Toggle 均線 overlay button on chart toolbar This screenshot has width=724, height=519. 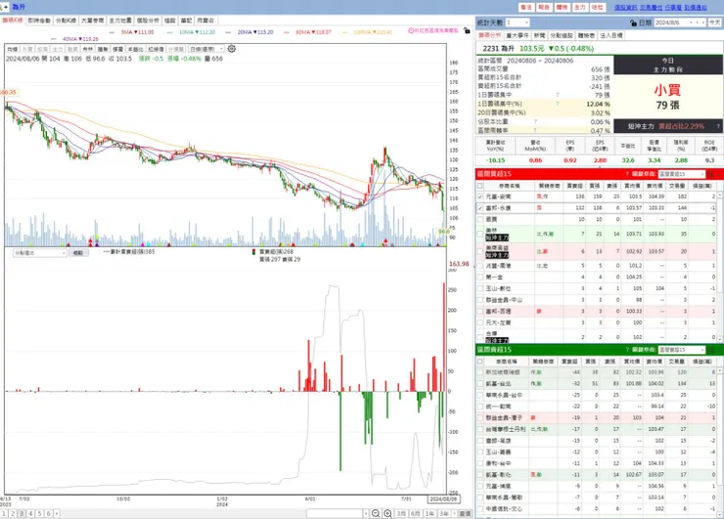(13, 49)
